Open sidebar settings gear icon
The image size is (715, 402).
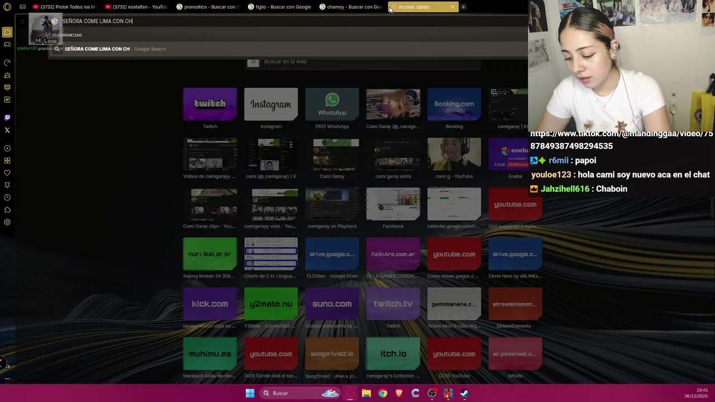(7, 222)
